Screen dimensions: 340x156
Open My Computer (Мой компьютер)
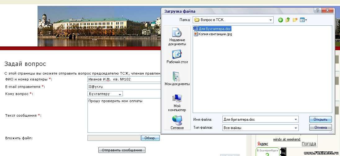177,103
